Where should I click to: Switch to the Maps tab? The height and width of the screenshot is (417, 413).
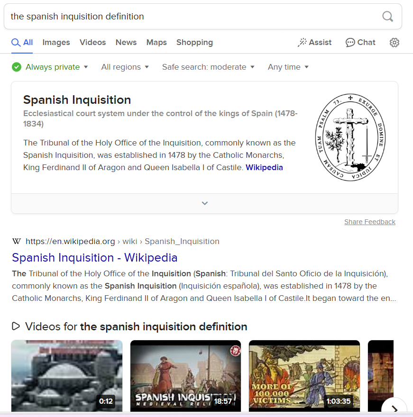click(156, 43)
